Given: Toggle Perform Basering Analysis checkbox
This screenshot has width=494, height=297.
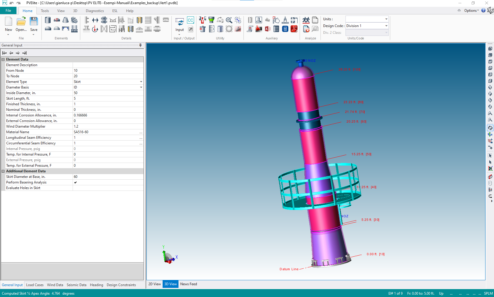Looking at the screenshot, I should coord(76,182).
